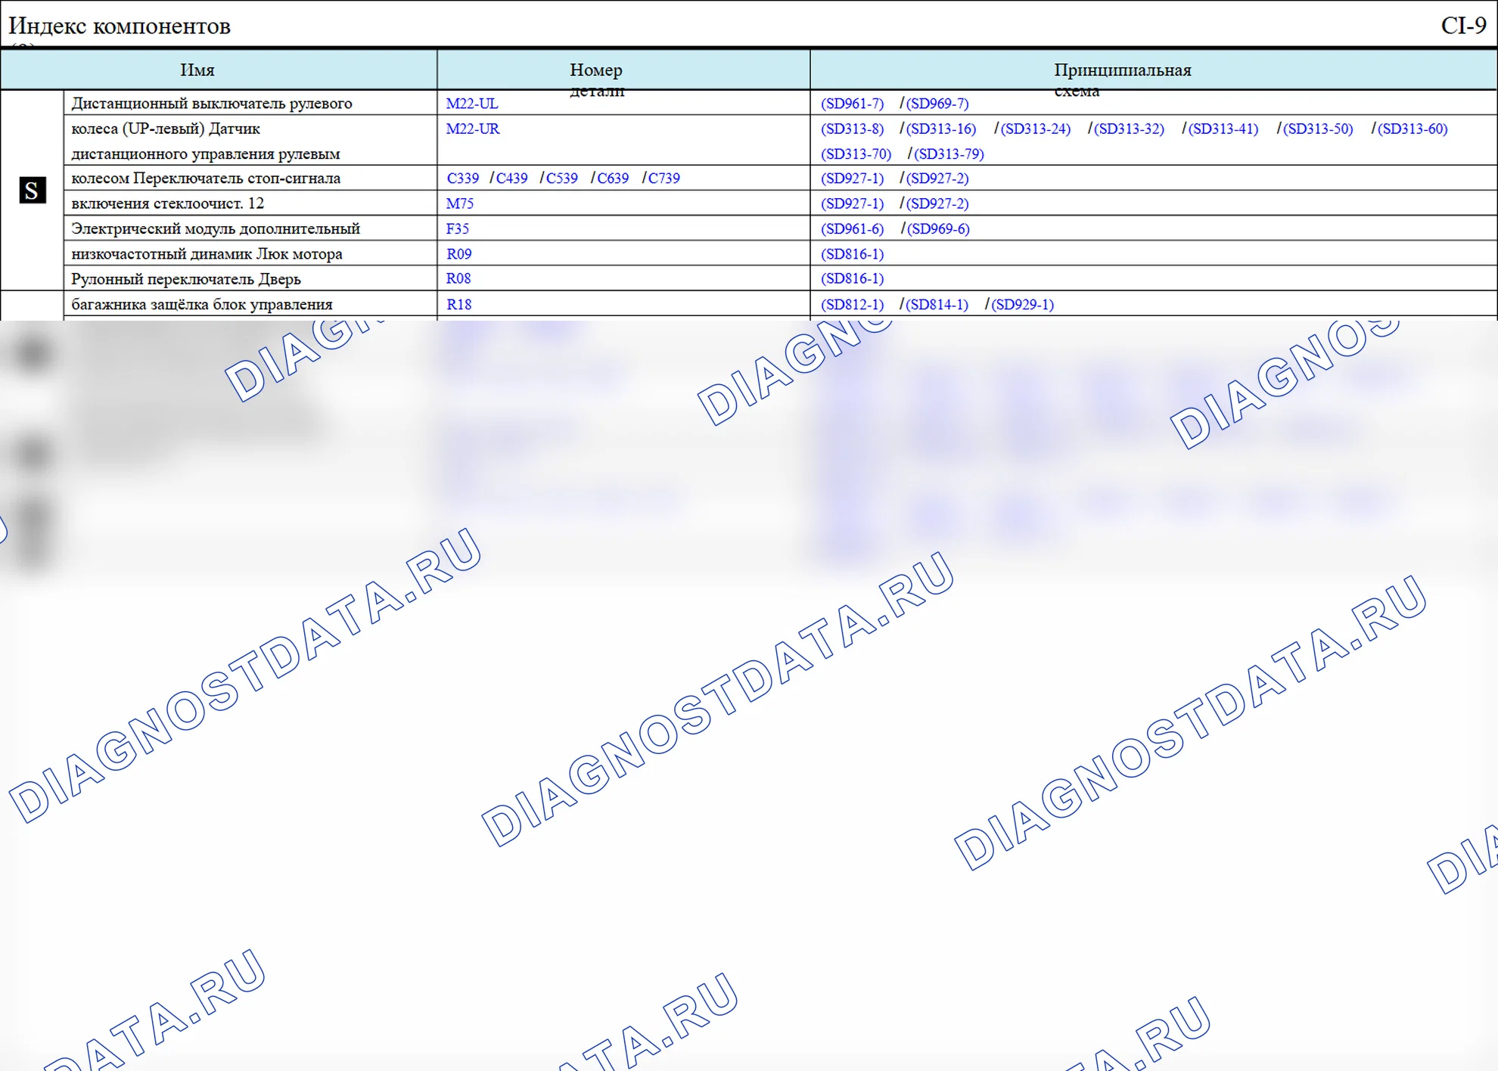
Task: Go to schematic (SD961-6)
Action: [853, 228]
